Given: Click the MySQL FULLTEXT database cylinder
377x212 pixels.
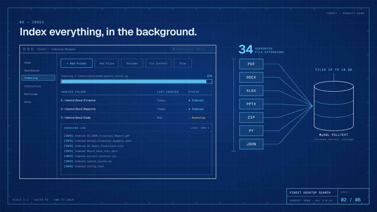Looking at the screenshot, I should pyautogui.click(x=334, y=106).
